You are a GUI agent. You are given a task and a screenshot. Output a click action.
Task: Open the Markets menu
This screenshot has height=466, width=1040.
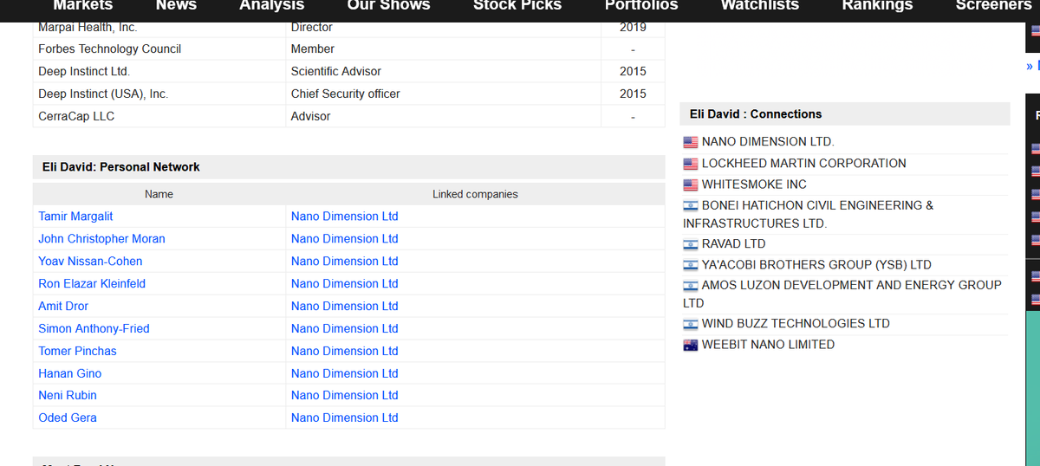click(83, 6)
